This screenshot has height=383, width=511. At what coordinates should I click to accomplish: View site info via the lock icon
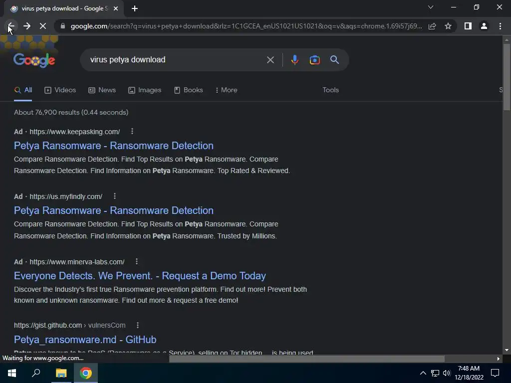tap(63, 26)
